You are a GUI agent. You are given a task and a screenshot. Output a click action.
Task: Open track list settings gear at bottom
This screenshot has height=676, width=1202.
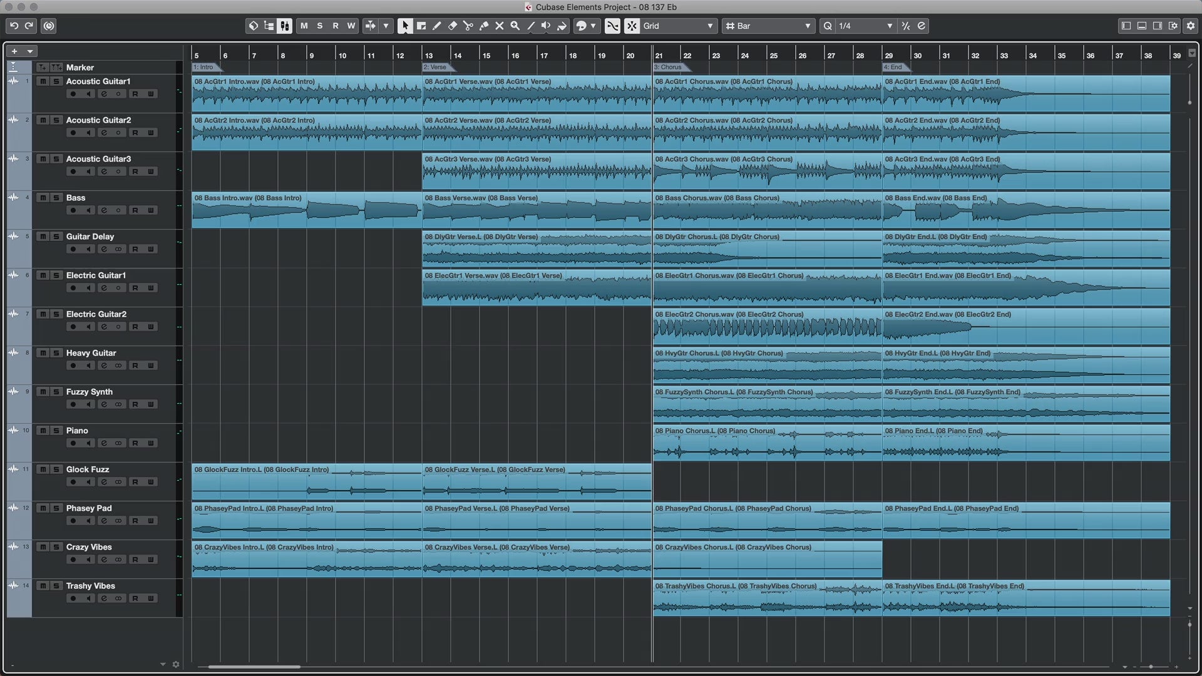pyautogui.click(x=176, y=665)
